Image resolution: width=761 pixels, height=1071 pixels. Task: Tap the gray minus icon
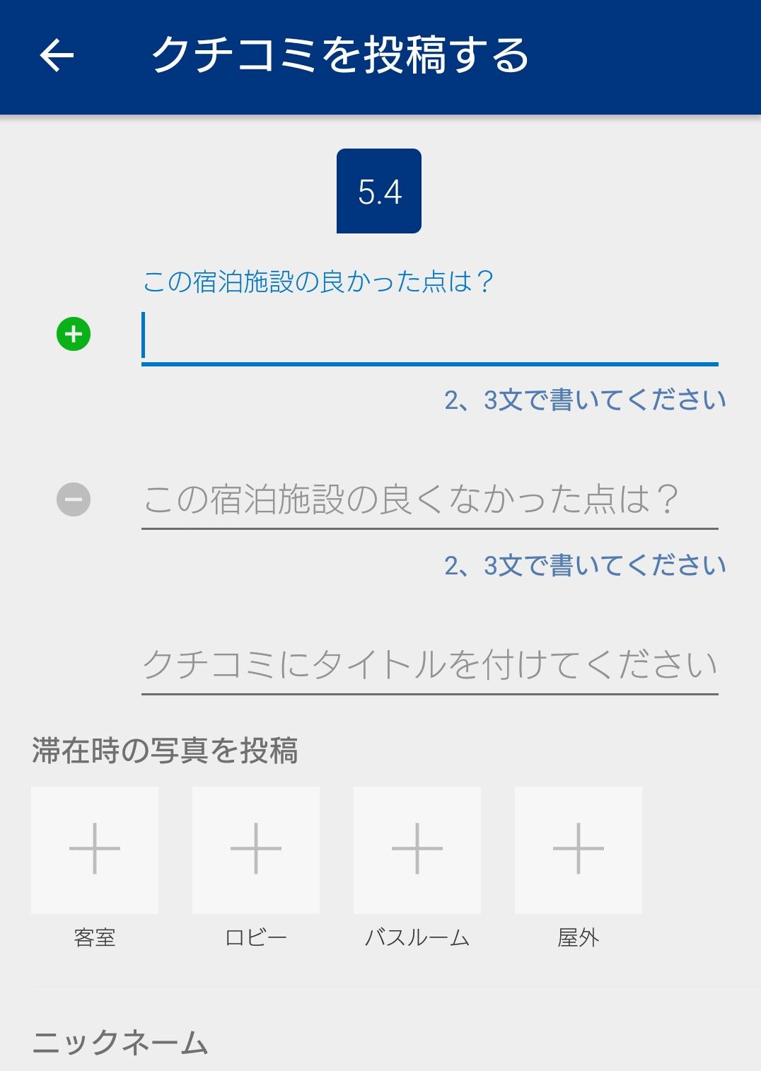(x=74, y=499)
